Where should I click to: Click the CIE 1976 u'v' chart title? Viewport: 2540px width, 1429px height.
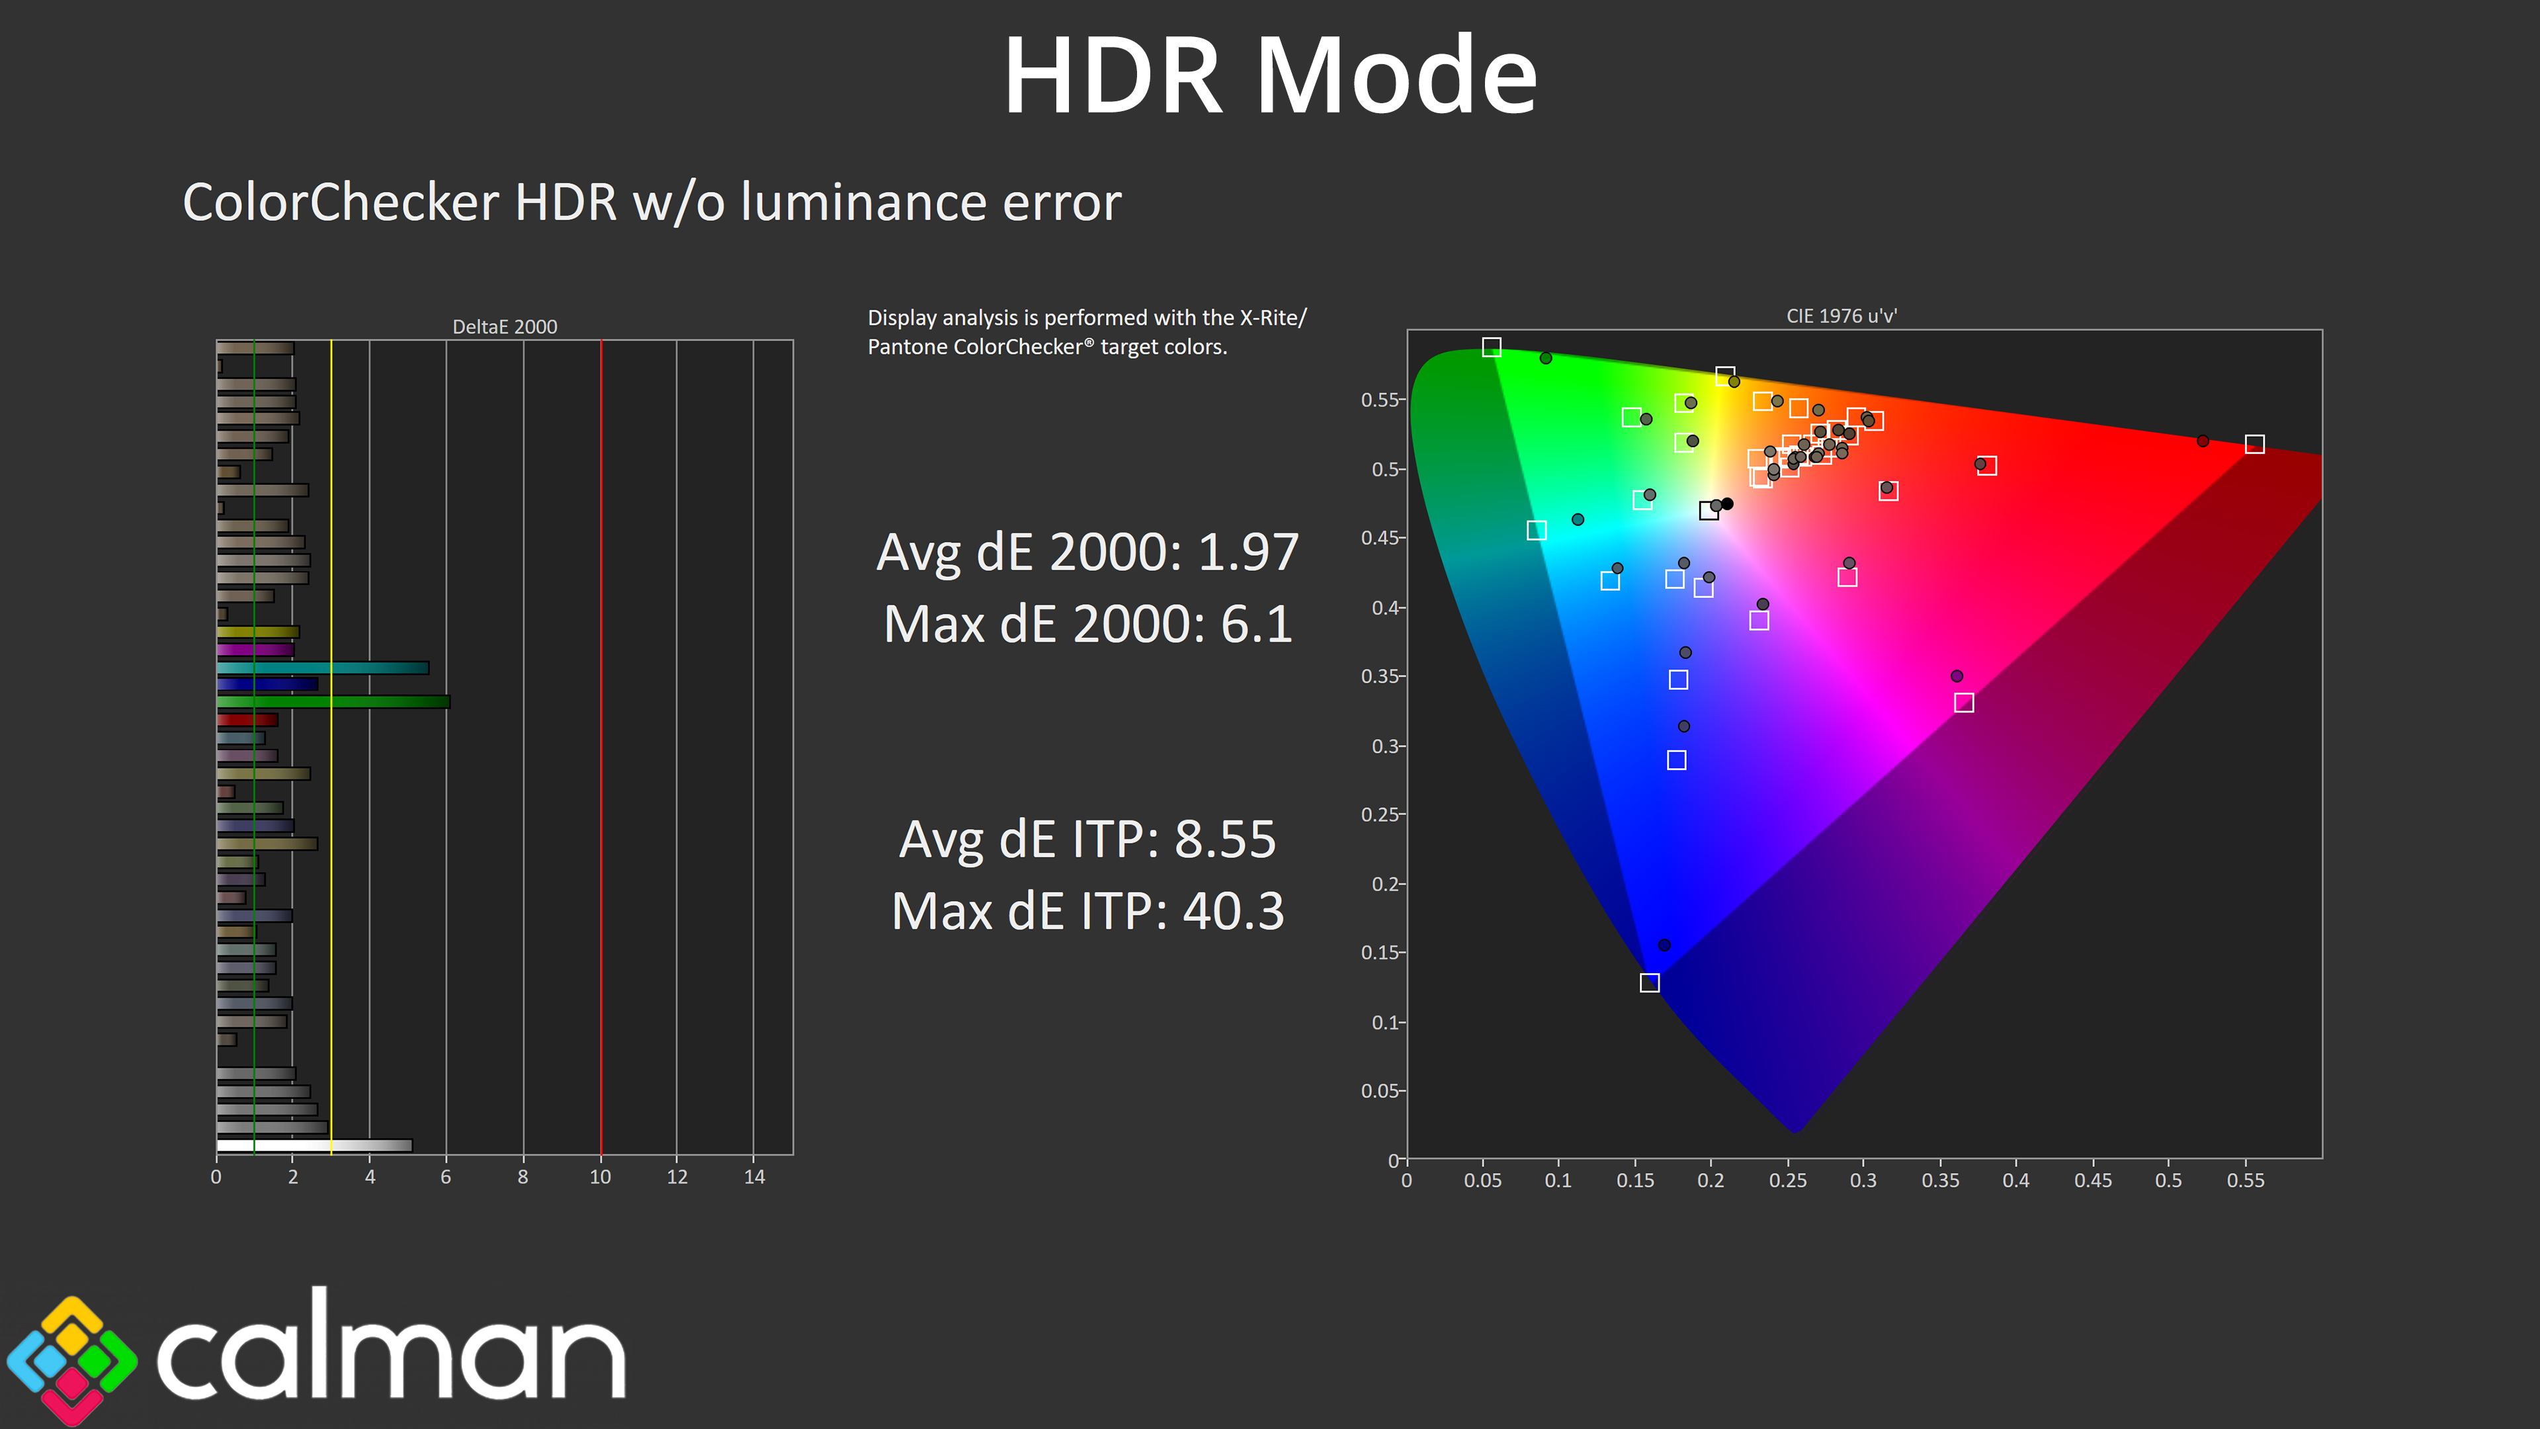point(1841,316)
